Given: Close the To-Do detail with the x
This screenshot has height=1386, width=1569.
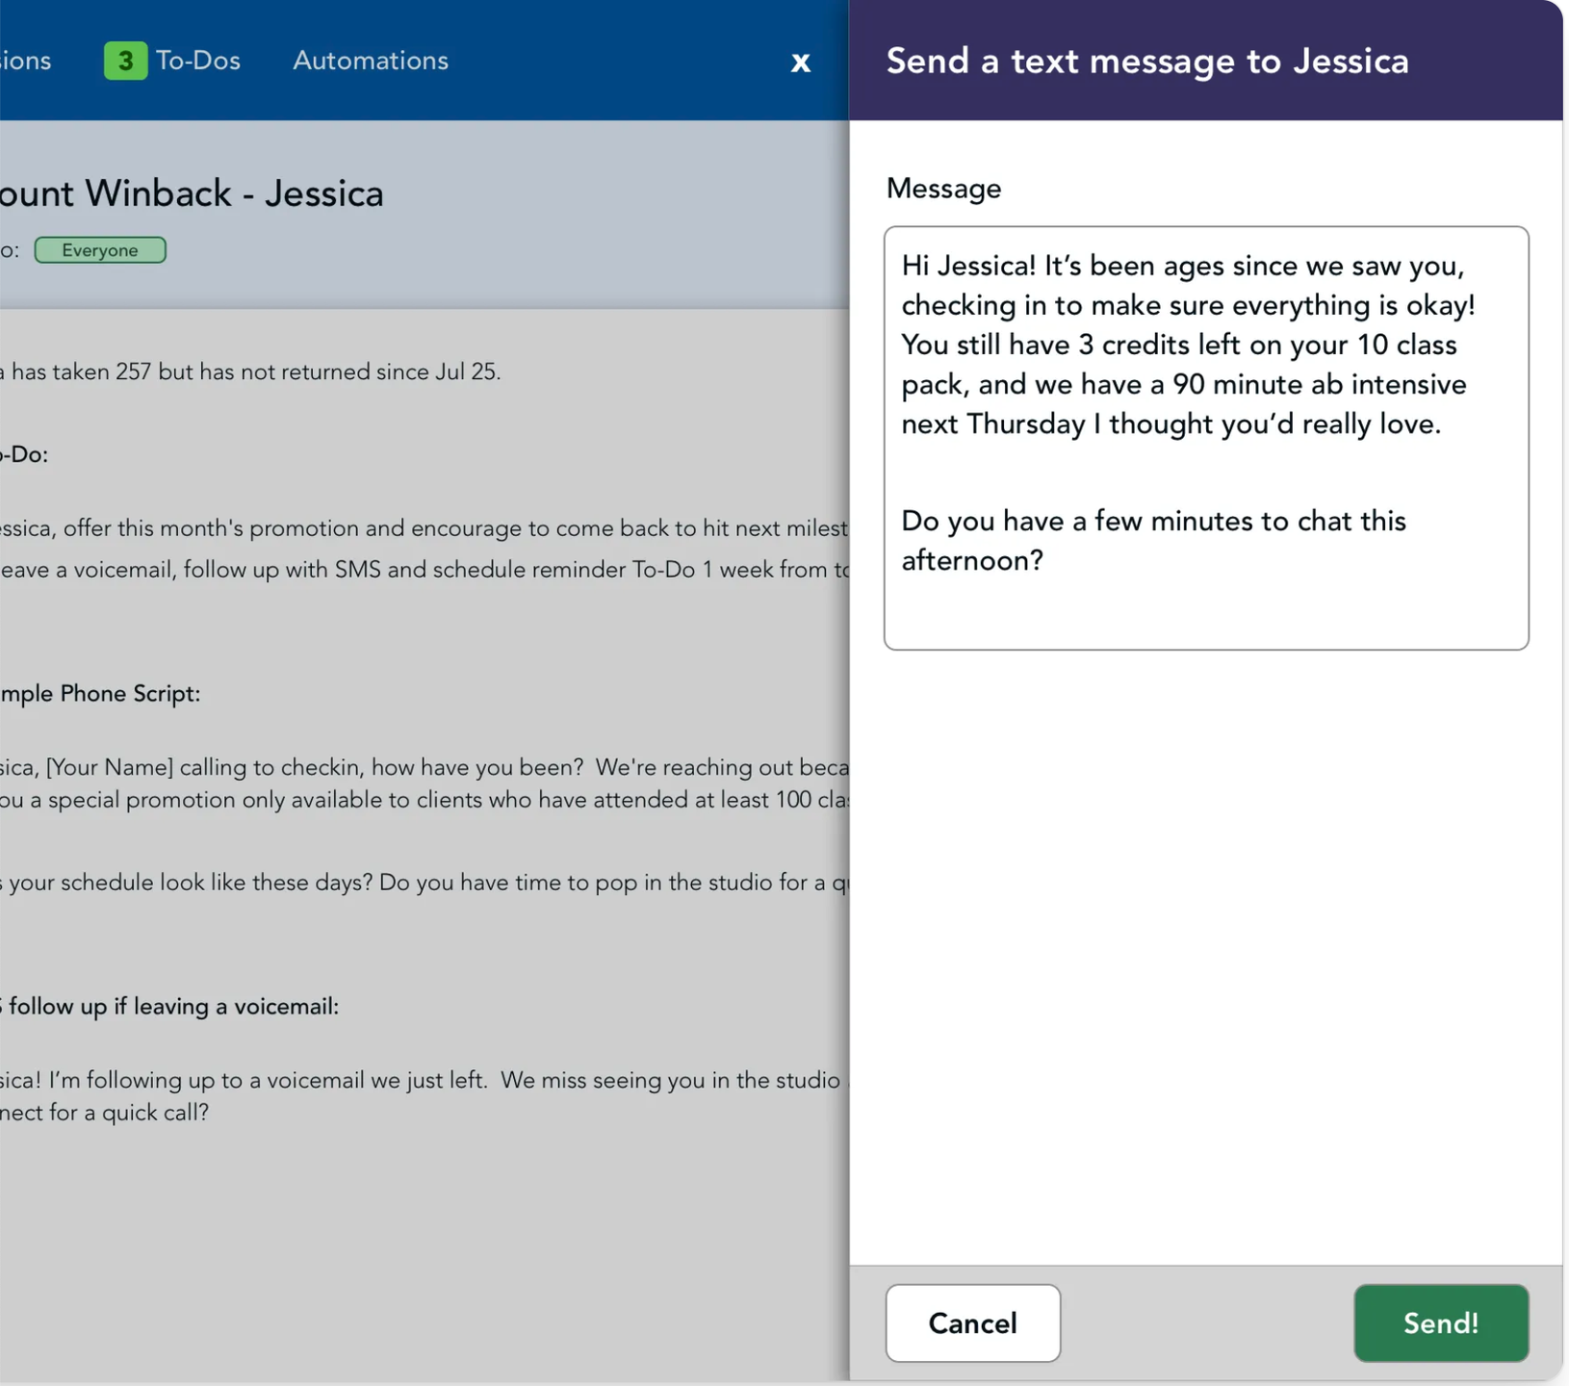Looking at the screenshot, I should click(800, 63).
